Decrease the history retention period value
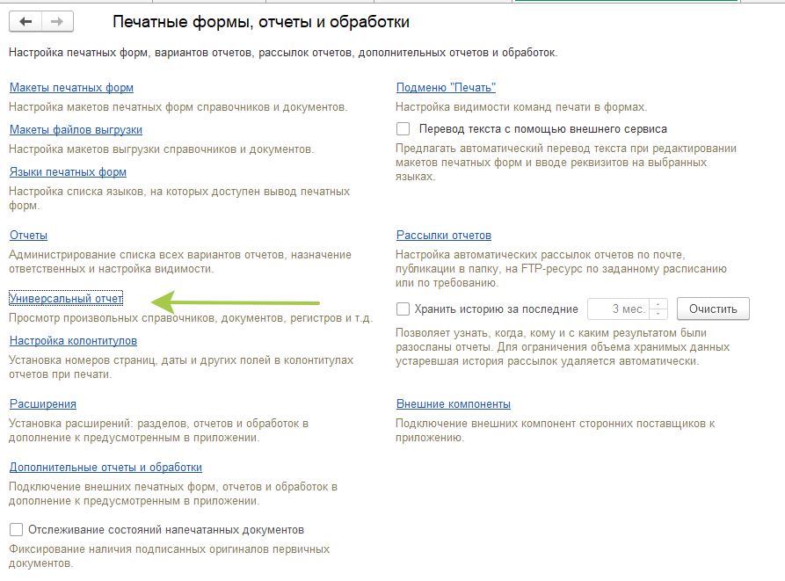 (x=658, y=315)
